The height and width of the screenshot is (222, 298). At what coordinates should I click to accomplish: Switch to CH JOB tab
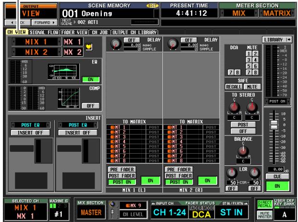100,32
